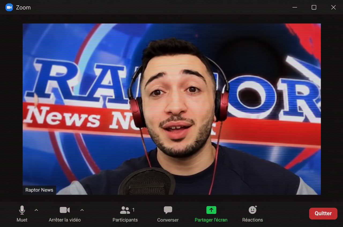Leave the meeting with the Quitter button
The height and width of the screenshot is (227, 343).
(323, 213)
